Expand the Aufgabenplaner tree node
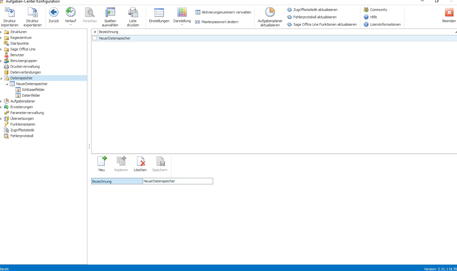The height and width of the screenshot is (271, 457). (x=1, y=101)
